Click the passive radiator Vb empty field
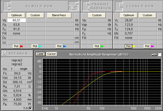This screenshot has height=111, width=163. point(97,20)
